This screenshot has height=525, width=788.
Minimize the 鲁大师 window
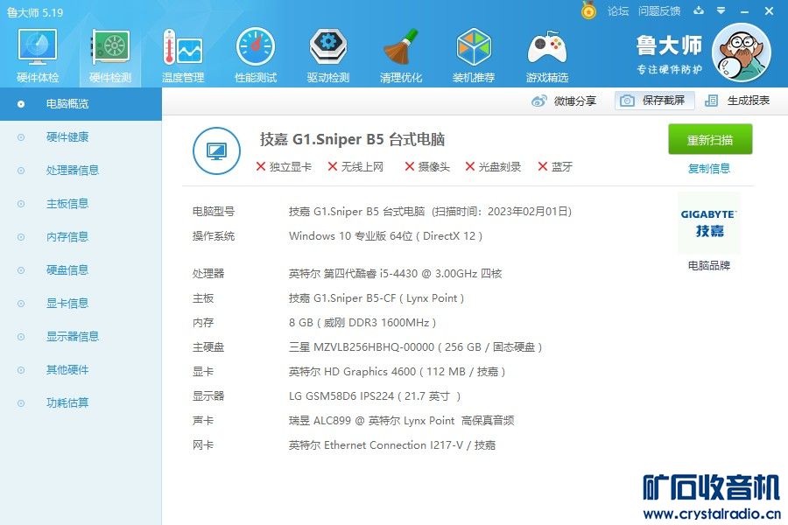745,11
